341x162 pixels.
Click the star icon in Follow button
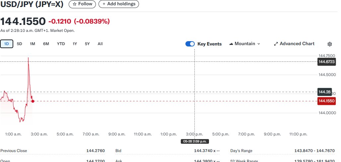[x=75, y=4]
